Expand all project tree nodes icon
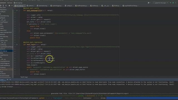The width and height of the screenshot is (178, 100). (x=3, y=6)
